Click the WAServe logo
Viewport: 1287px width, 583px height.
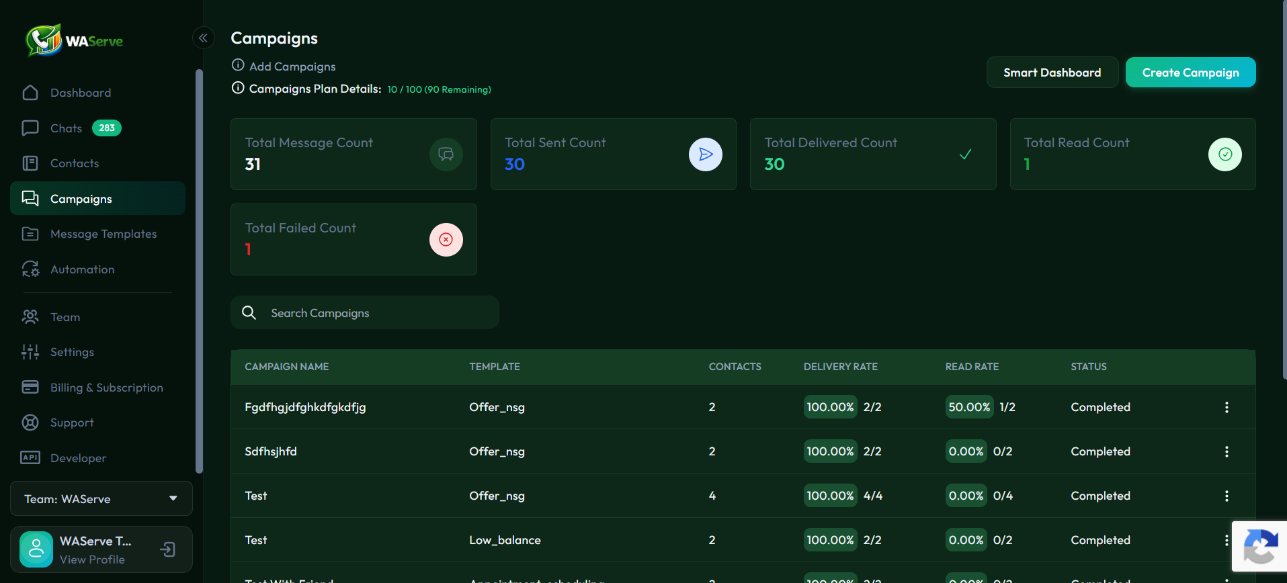pyautogui.click(x=74, y=40)
